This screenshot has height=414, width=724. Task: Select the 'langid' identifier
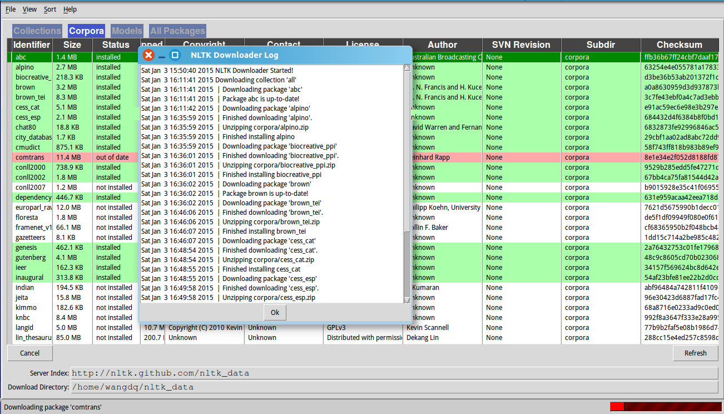(24, 328)
